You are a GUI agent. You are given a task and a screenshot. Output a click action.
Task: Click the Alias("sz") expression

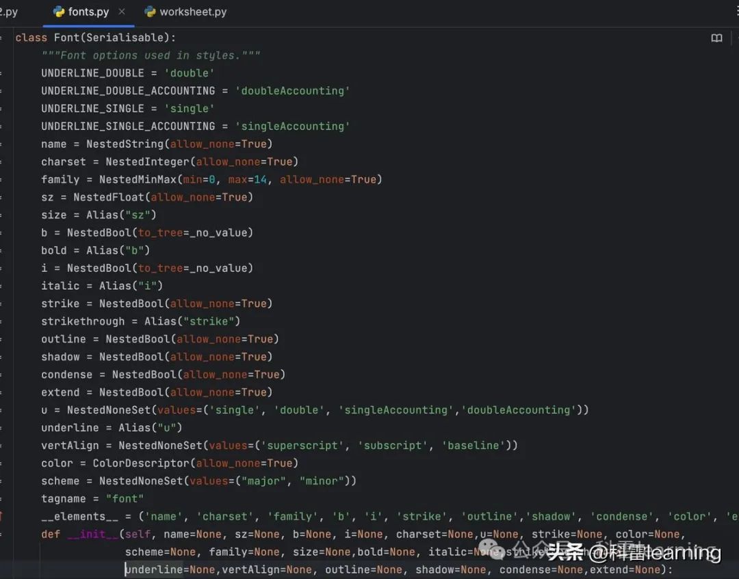click(x=121, y=215)
